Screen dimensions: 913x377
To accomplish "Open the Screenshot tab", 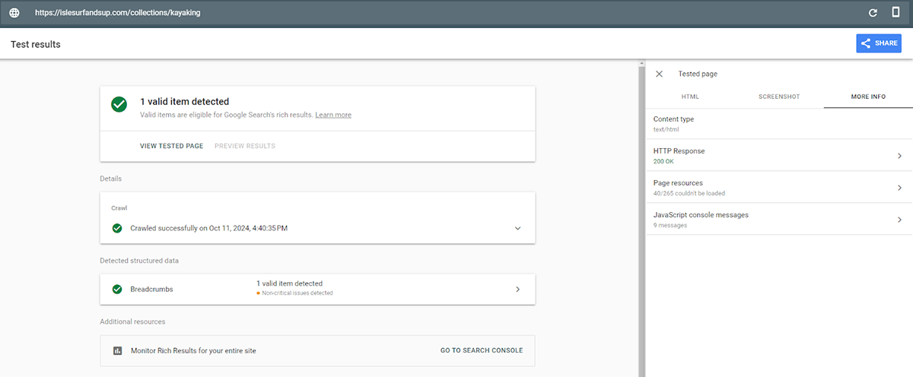I will [x=779, y=97].
